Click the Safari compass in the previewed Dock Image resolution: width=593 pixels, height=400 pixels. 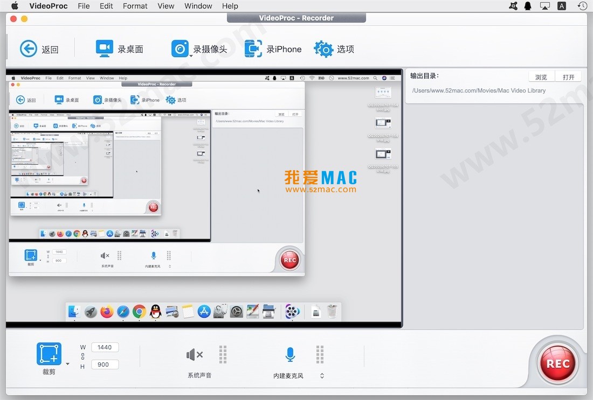tap(123, 312)
